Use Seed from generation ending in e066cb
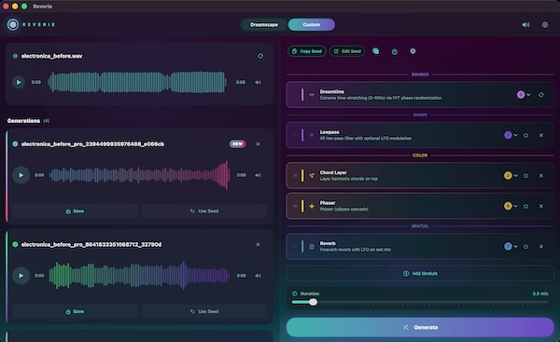Viewport: 560px width, 342px height. (203, 212)
